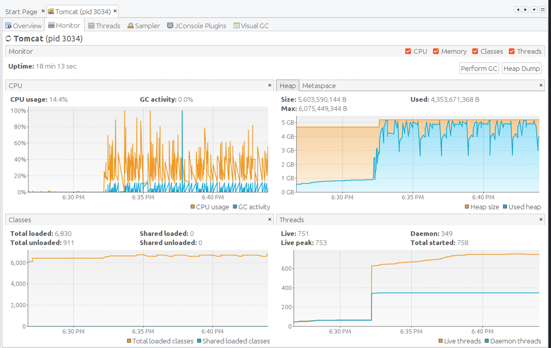Click the Used heap legend entry
Image resolution: width=551 pixels, height=348 pixels.
[522, 207]
